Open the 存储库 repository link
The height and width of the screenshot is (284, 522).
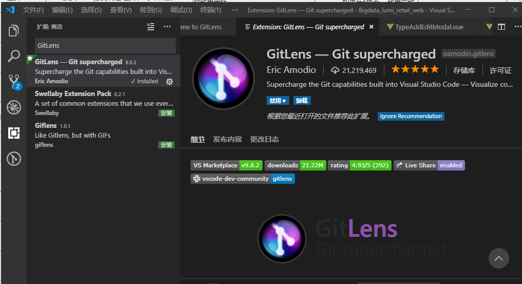click(x=464, y=70)
